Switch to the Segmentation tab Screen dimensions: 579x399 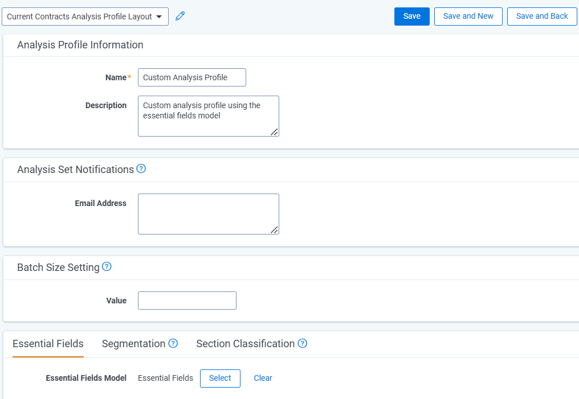click(x=133, y=344)
